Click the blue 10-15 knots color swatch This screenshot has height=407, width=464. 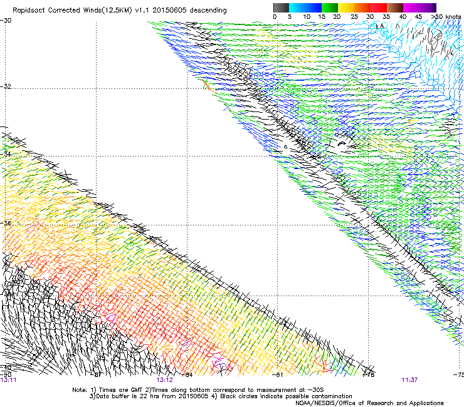tap(314, 8)
